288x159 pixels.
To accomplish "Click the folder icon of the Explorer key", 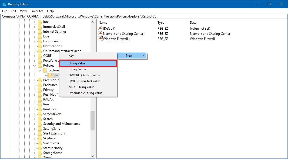I will (x=45, y=70).
